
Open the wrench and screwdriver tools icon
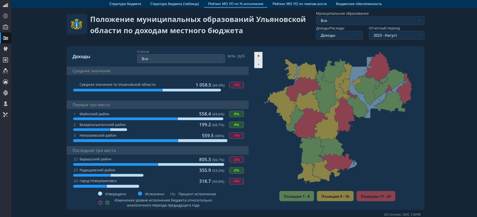(5, 115)
